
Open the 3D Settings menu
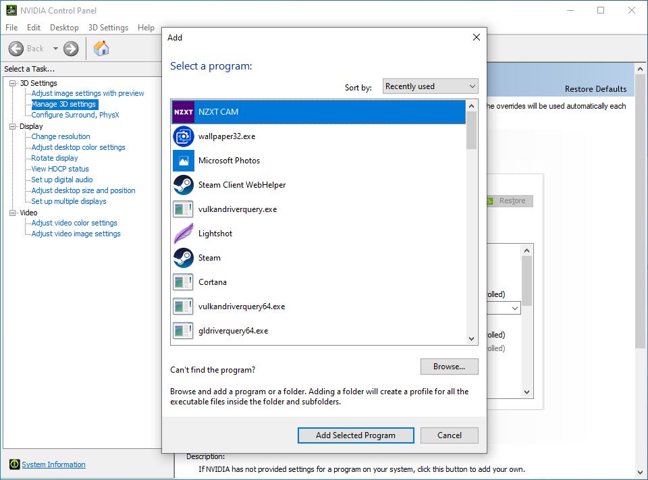coord(108,28)
